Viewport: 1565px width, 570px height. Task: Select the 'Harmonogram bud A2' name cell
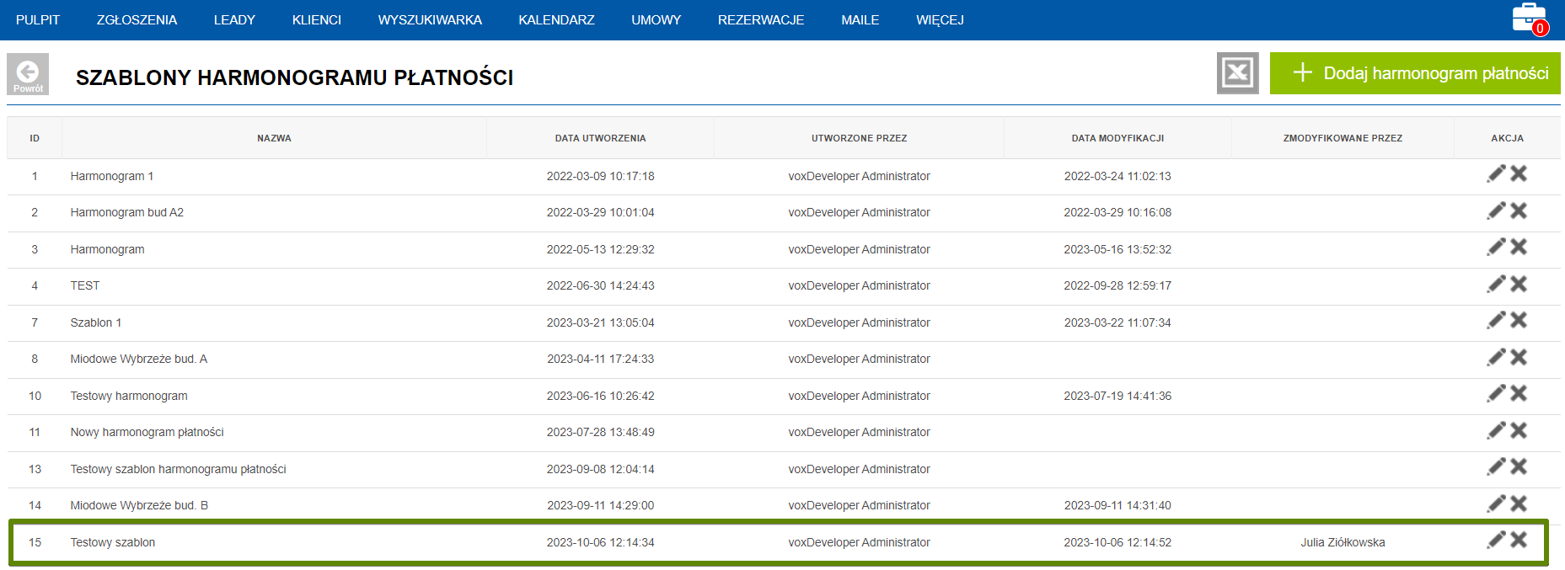pyautogui.click(x=127, y=212)
